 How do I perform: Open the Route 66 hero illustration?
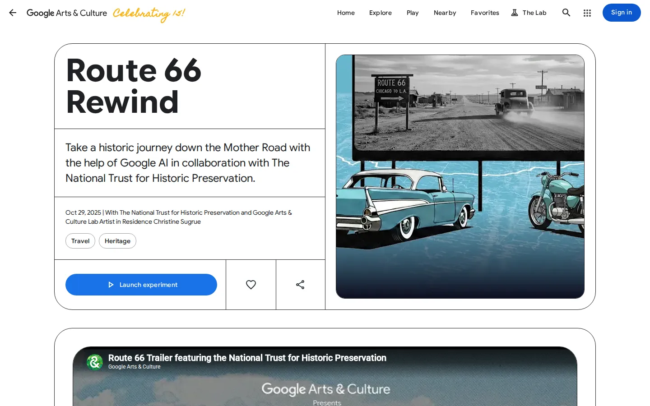[x=460, y=176]
